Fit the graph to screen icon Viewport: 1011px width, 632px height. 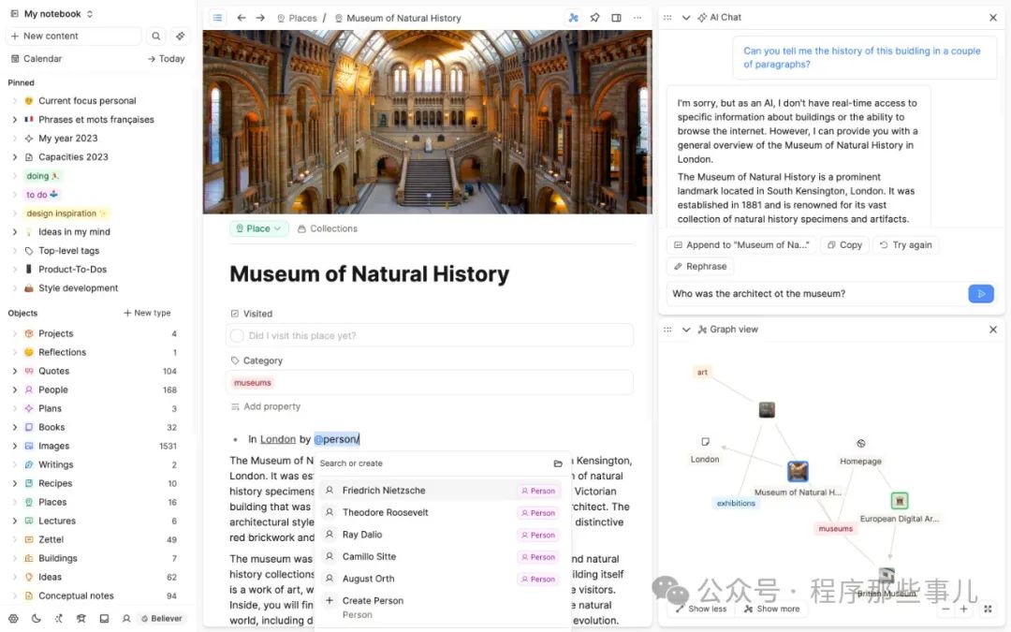point(988,609)
